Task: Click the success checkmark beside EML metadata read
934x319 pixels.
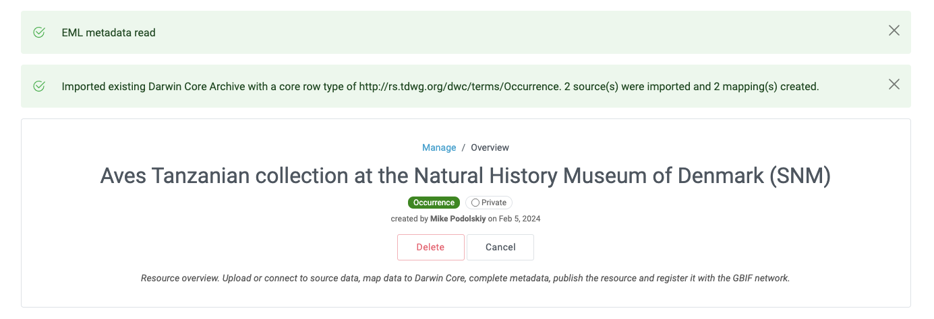Action: pyautogui.click(x=39, y=32)
